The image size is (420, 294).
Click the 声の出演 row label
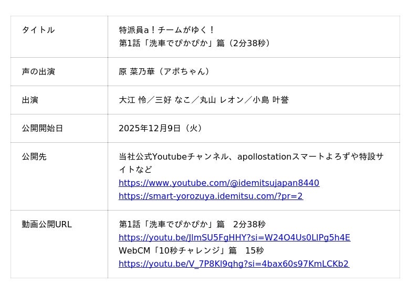[x=38, y=71]
